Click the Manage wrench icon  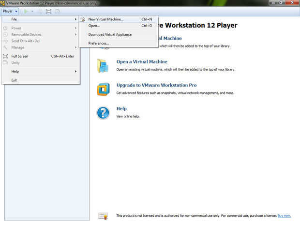pos(5,47)
